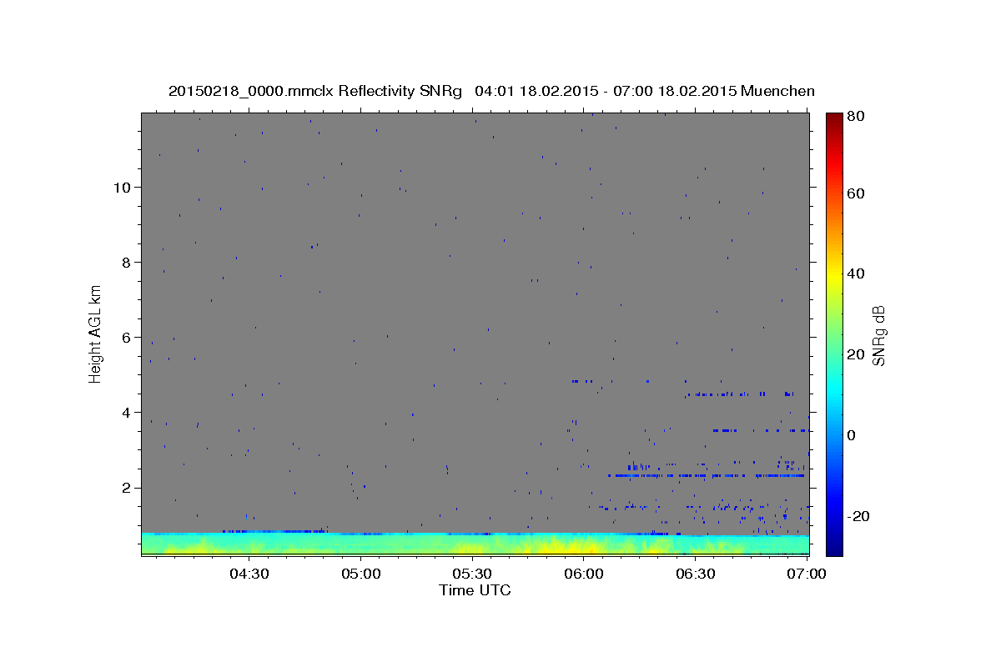Click the 05:00 time tick label
Image resolution: width=1001 pixels, height=667 pixels.
pos(361,574)
